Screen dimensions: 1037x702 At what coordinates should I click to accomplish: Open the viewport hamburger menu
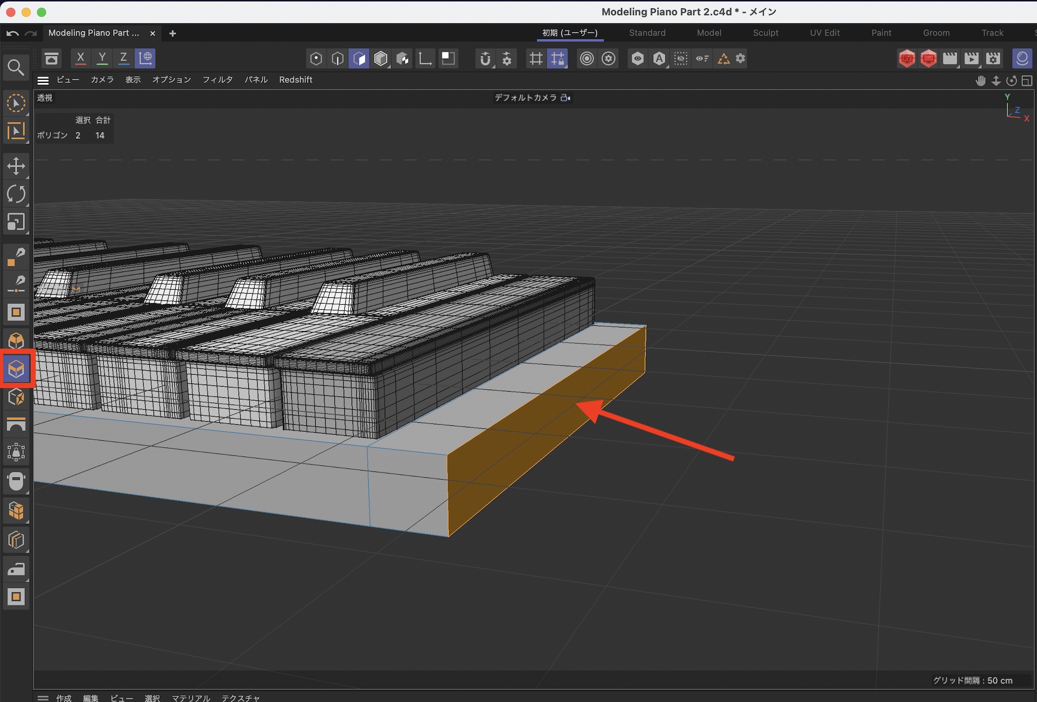point(43,80)
